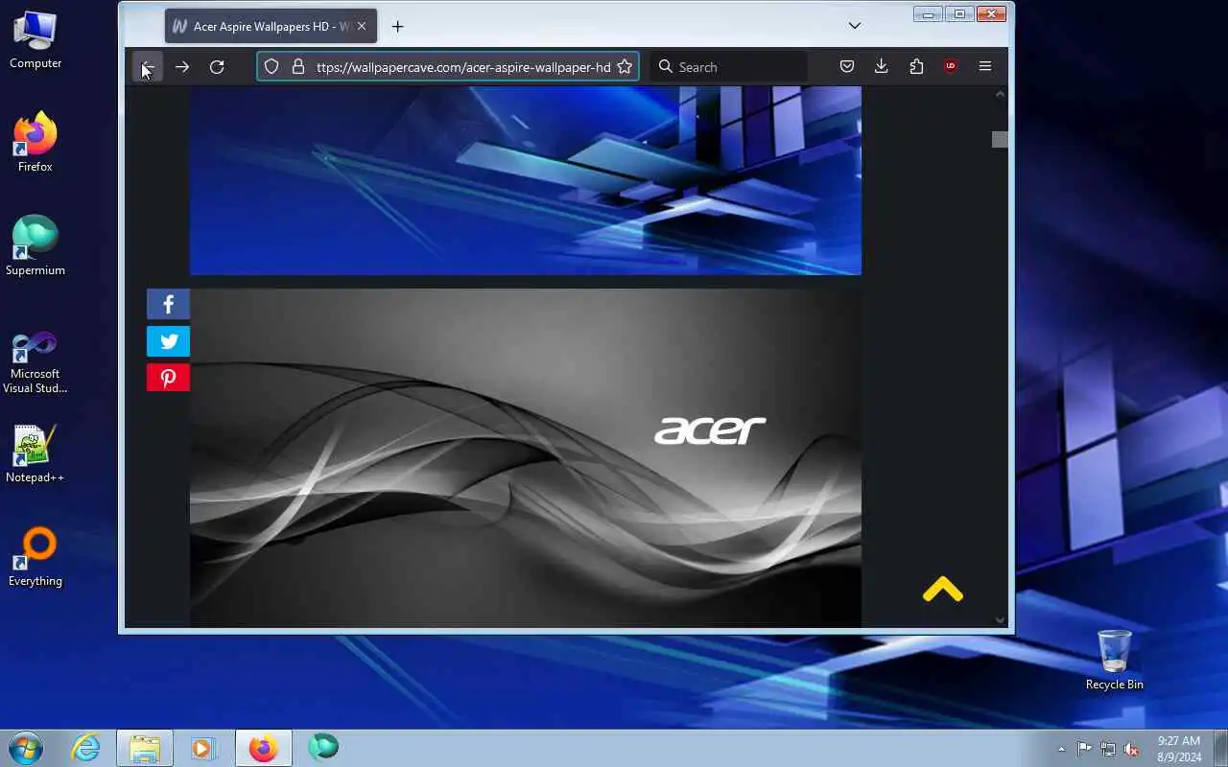Click the uBlock Origin extension icon
1228x767 pixels.
(x=951, y=66)
